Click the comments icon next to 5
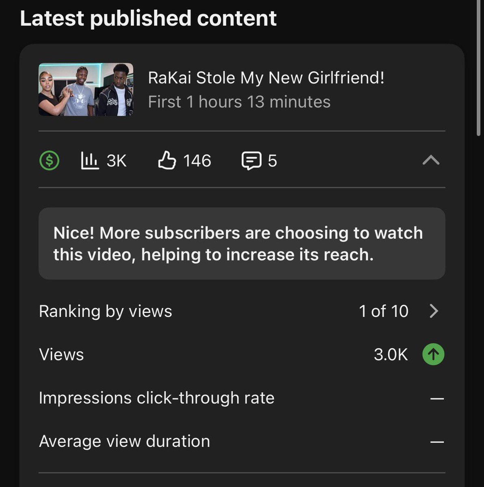This screenshot has height=487, width=484. [x=251, y=161]
